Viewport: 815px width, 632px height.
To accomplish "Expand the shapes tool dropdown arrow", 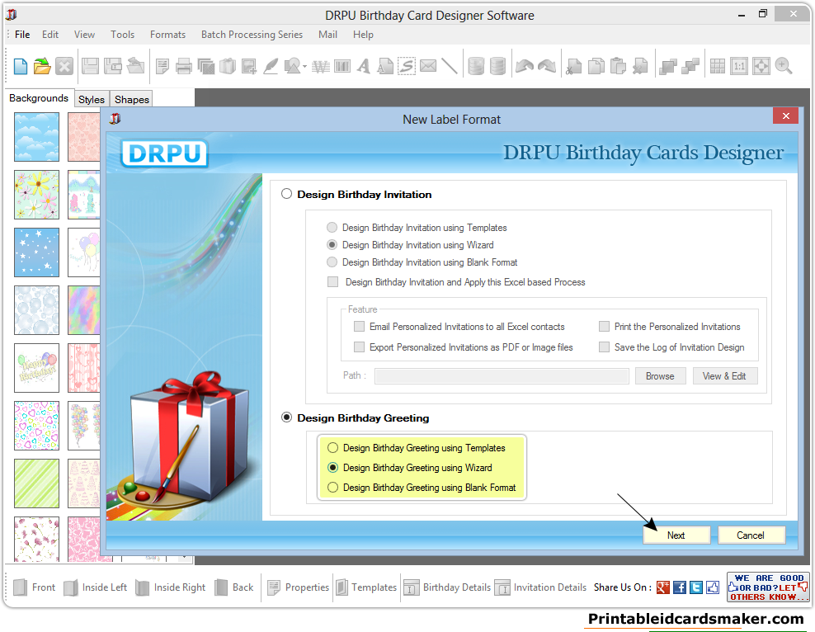I will [x=304, y=67].
